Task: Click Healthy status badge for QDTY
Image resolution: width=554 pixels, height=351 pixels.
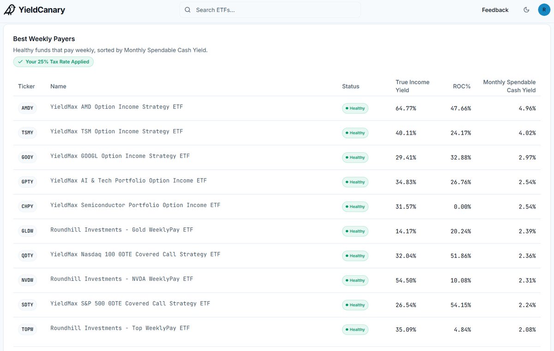Action: tap(355, 256)
